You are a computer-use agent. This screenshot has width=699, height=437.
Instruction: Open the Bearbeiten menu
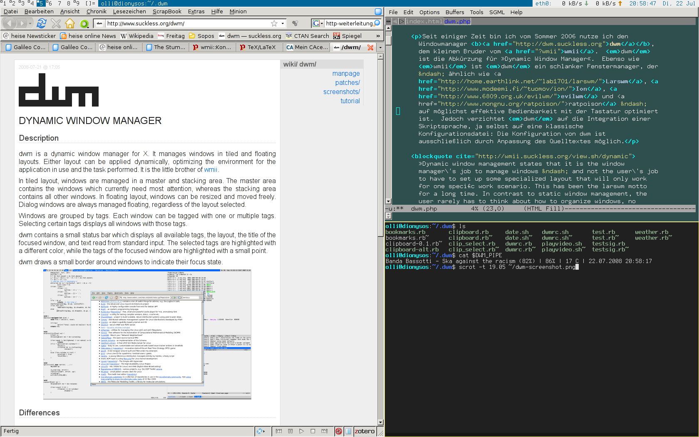click(x=39, y=12)
